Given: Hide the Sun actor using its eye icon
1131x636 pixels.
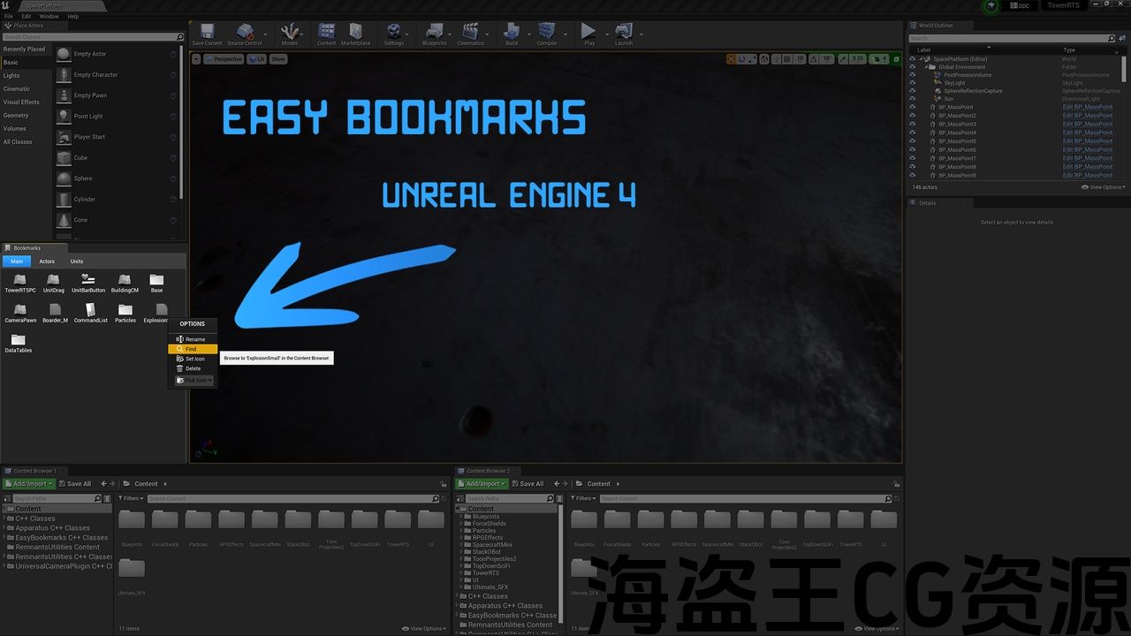Looking at the screenshot, I should (913, 99).
